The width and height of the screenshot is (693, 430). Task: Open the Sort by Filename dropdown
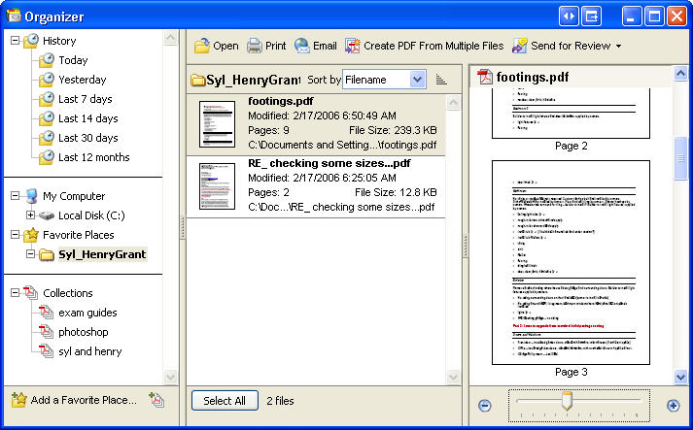coord(417,80)
